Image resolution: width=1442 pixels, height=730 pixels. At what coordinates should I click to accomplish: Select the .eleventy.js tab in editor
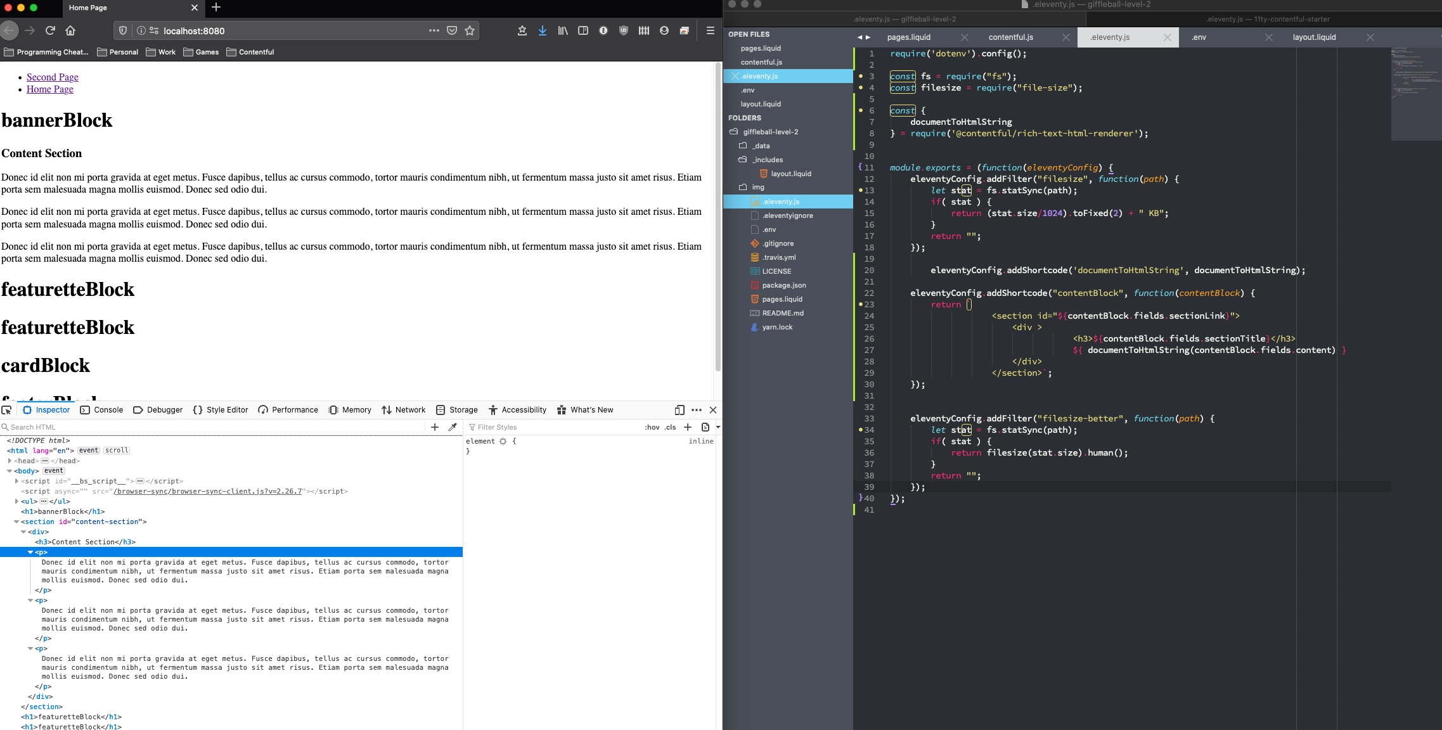coord(1110,37)
